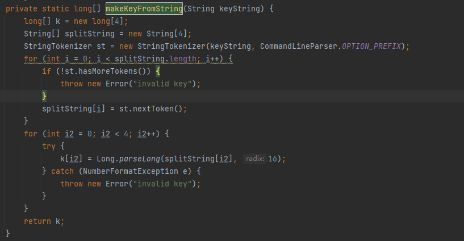Click the private keyword in method declaration
This screenshot has width=464, height=241.
coord(22,9)
